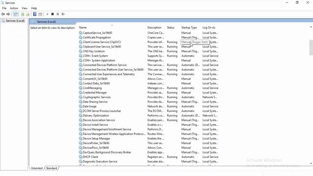The image size is (313, 176).
Task: Click the gear icon beside Device Setup Manager
Action: (80, 138)
